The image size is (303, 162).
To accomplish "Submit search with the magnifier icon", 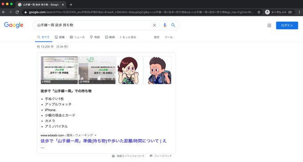I will point(173,25).
